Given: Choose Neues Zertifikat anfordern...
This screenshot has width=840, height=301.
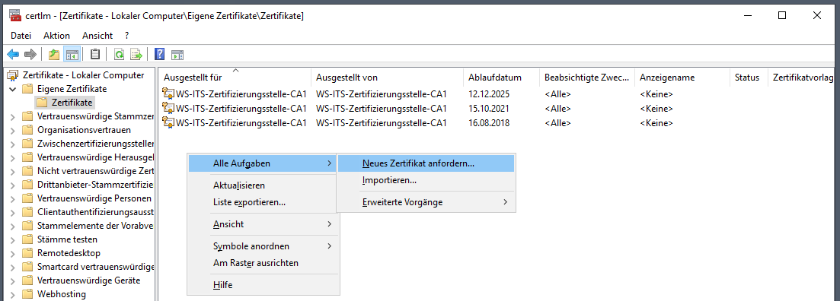Looking at the screenshot, I should [426, 163].
